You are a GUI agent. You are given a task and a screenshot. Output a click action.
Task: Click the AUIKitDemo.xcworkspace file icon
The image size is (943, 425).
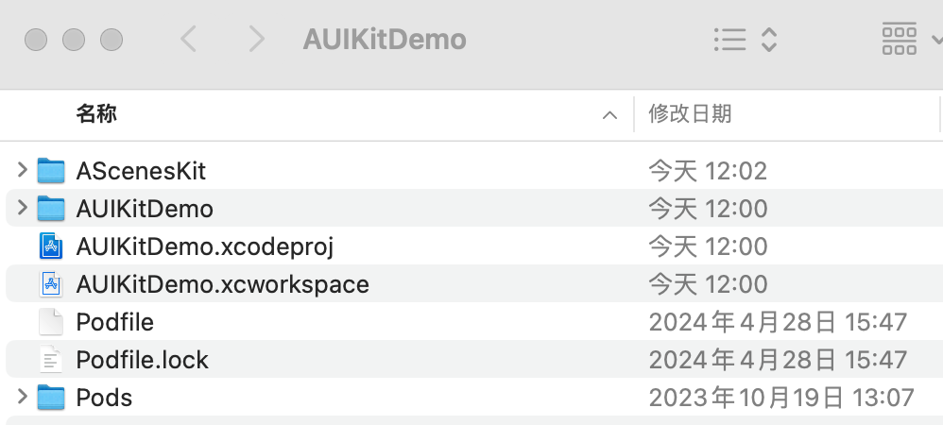point(50,284)
